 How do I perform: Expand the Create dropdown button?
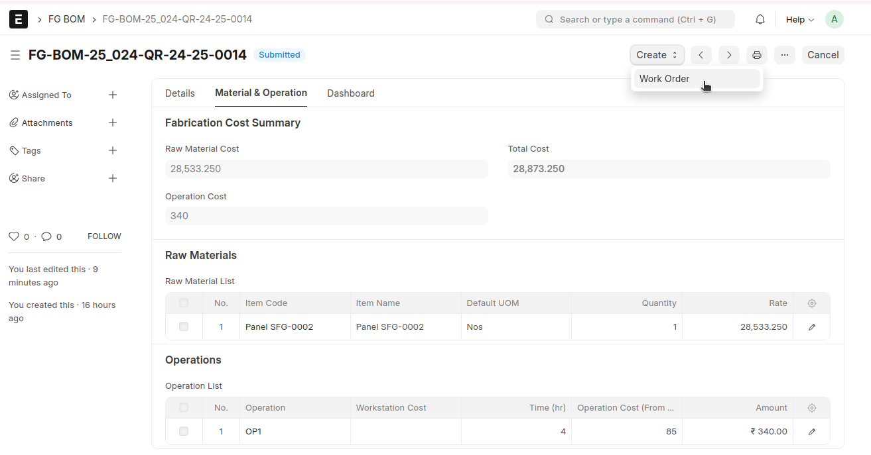[x=657, y=55]
